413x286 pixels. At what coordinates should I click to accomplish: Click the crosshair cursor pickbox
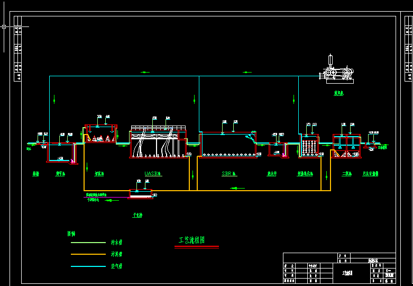coord(4,26)
